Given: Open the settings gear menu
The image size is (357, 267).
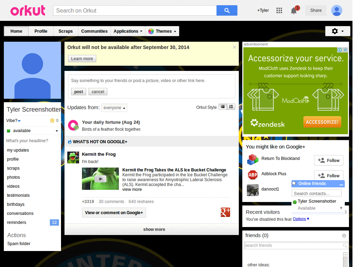Looking at the screenshot, I should tap(337, 31).
